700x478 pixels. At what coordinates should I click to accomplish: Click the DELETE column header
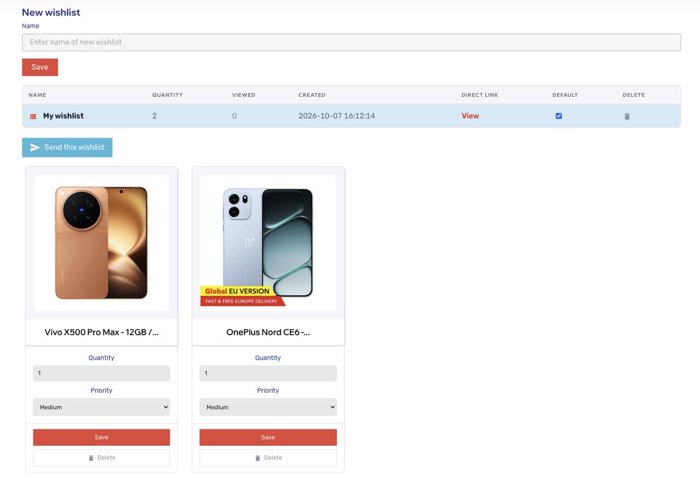634,95
